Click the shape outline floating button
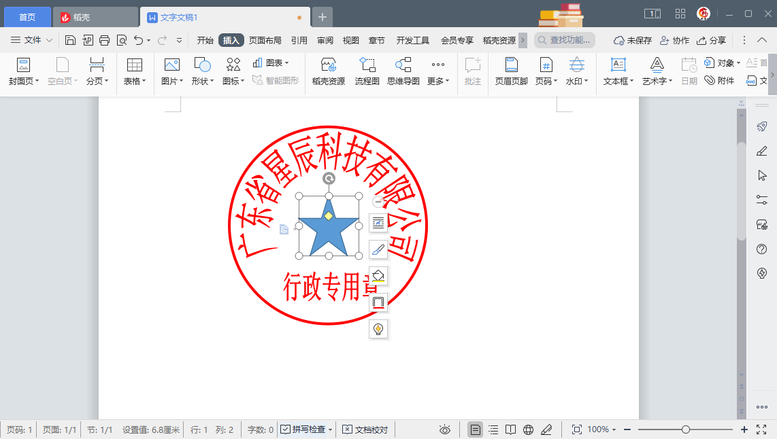Screen dimensions: 777x439 click(378, 302)
